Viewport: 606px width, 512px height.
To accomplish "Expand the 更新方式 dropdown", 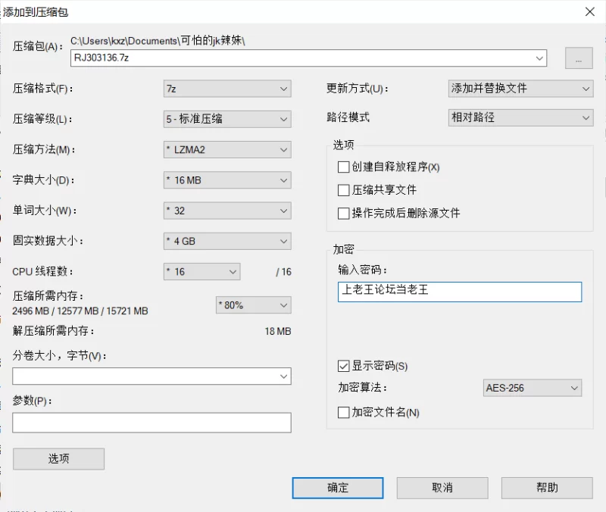I will coord(520,89).
